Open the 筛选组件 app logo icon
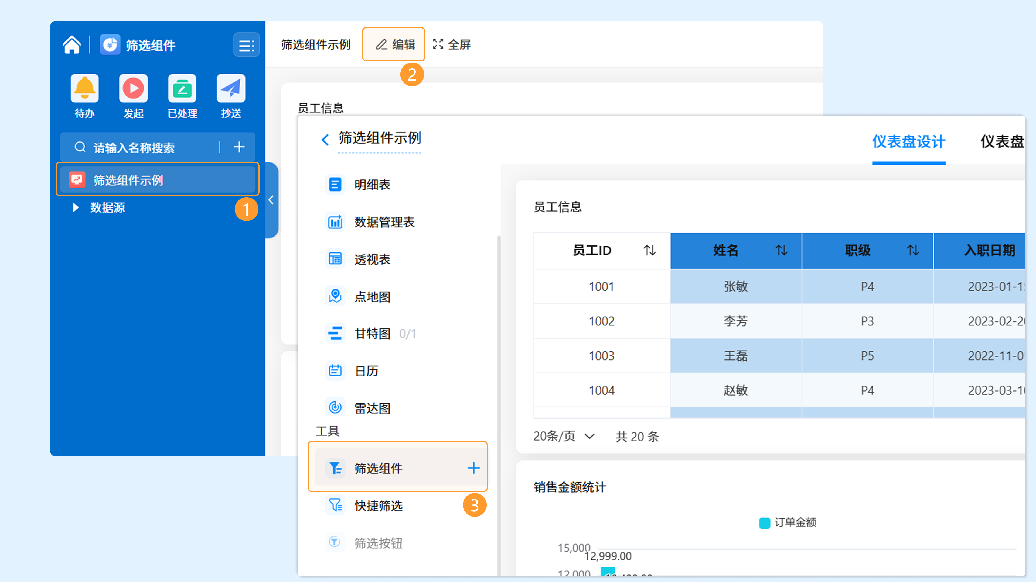This screenshot has width=1036, height=582. [110, 44]
